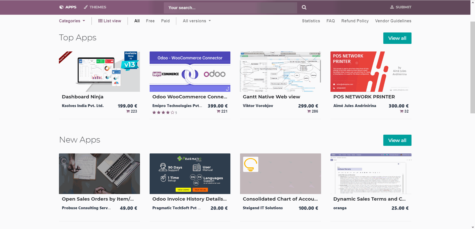Click the Dashboard Ninja title

(83, 97)
